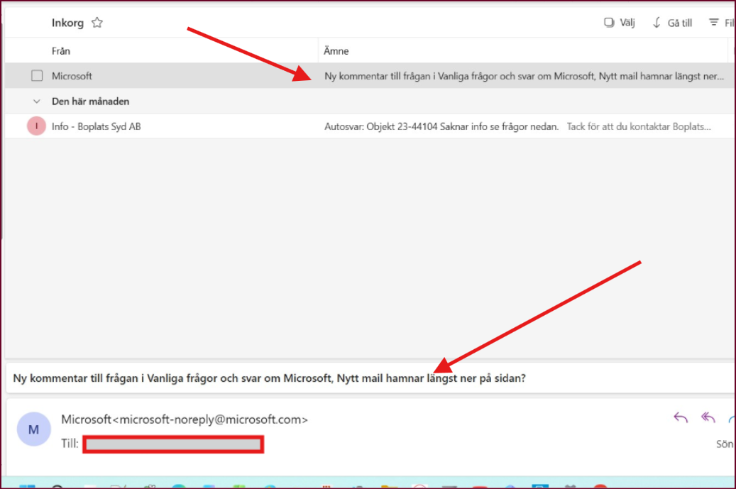Open the Gå till jump menu

(x=672, y=23)
